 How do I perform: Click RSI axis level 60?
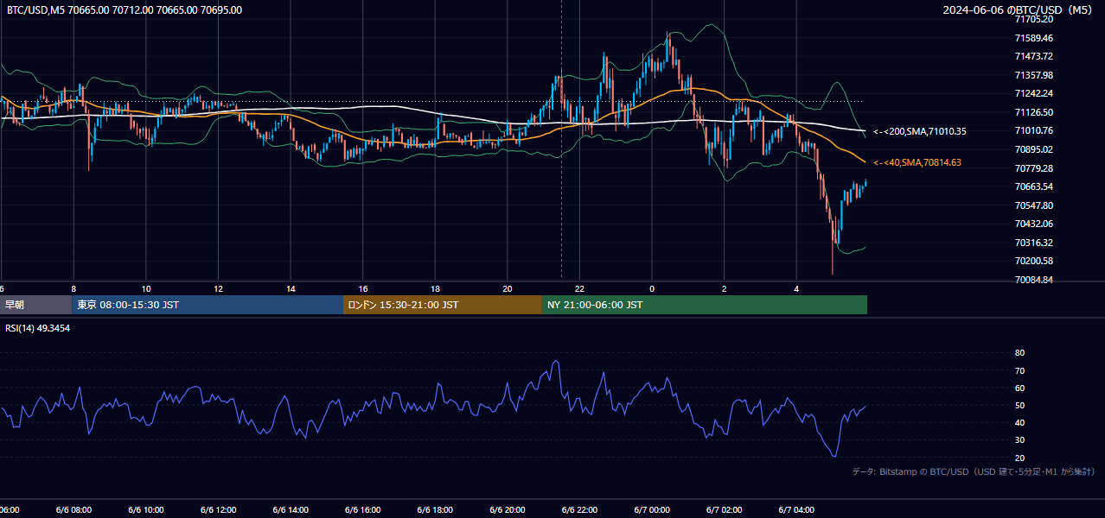point(1020,388)
